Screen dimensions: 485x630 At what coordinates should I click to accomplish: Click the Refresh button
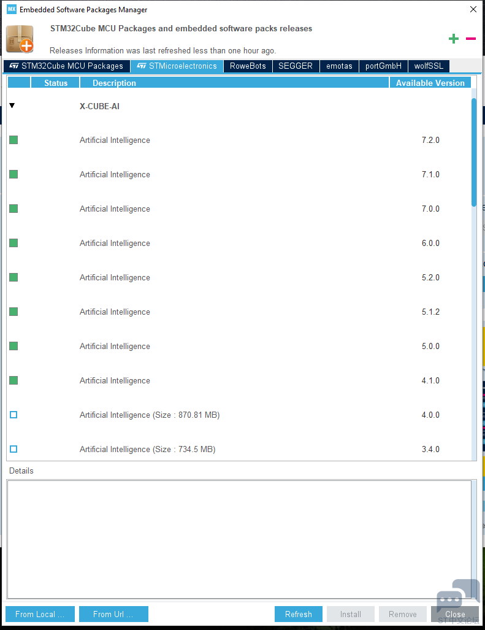click(299, 614)
